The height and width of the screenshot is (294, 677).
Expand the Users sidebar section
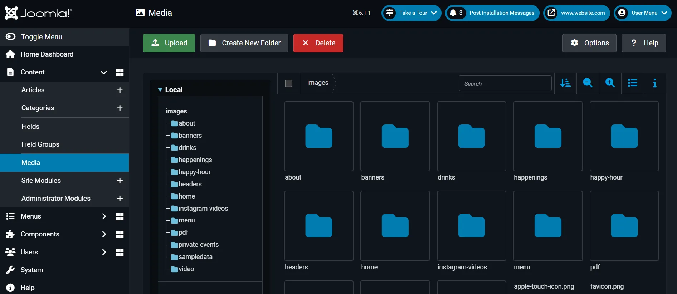tap(104, 252)
